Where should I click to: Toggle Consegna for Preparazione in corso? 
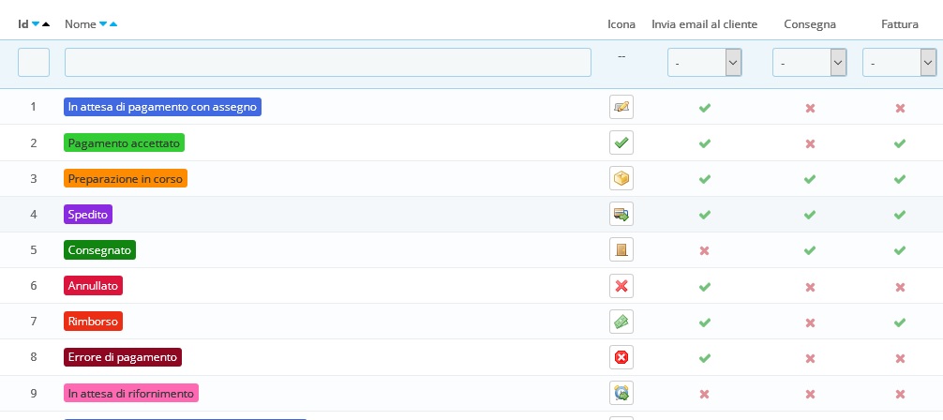pos(810,179)
